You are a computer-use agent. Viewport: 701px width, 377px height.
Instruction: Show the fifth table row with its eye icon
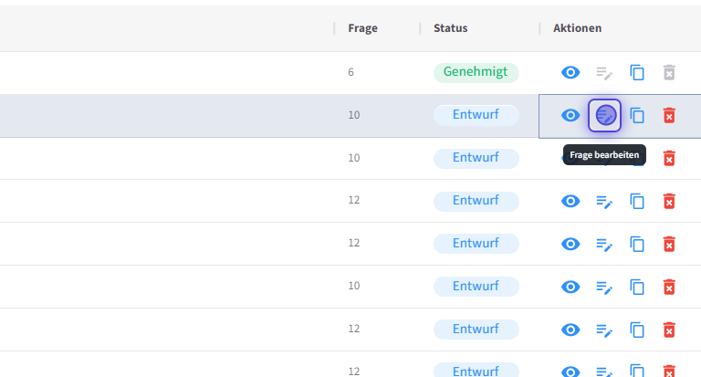[x=570, y=244]
